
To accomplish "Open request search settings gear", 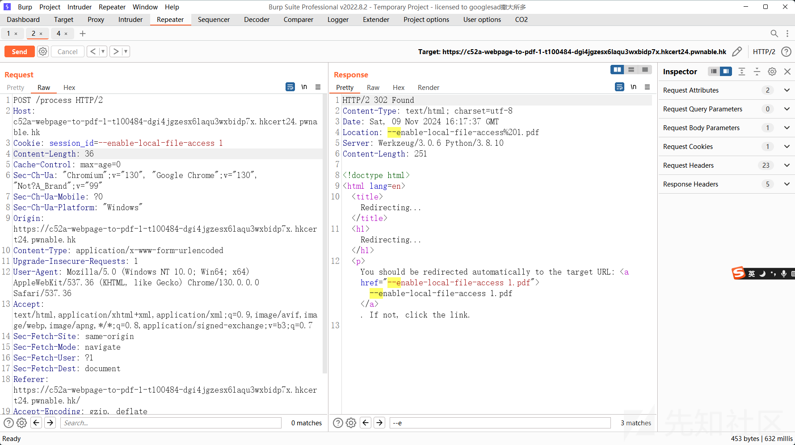I will click(21, 423).
